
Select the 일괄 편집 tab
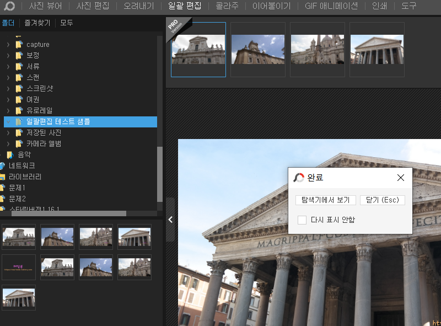(x=185, y=6)
